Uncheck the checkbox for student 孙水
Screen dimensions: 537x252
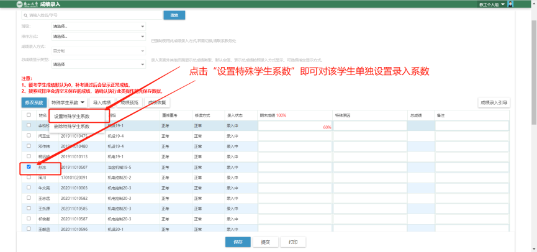pos(29,167)
